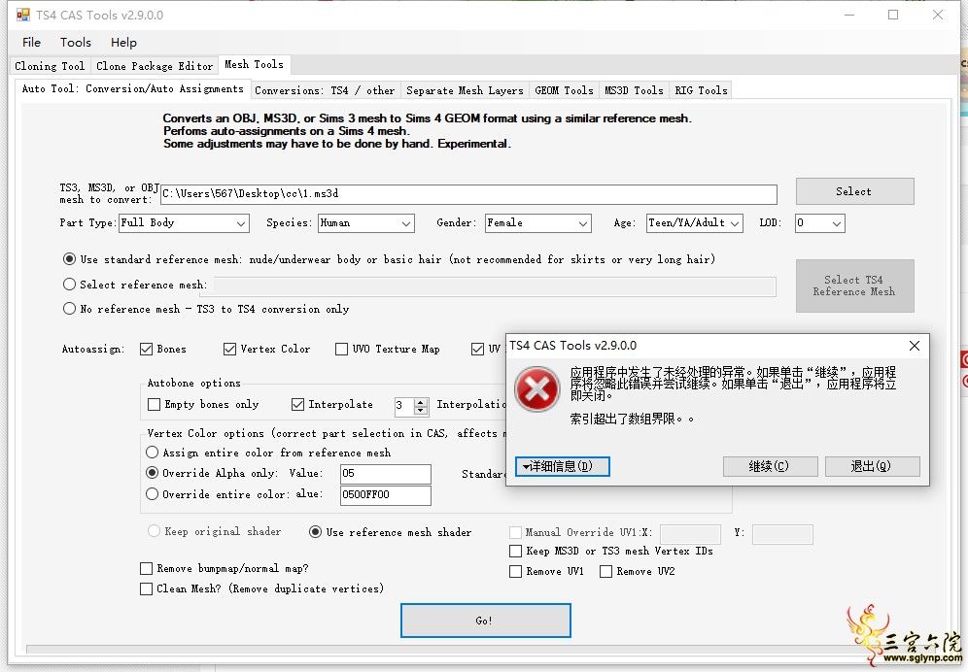Click the Select file button
Viewport: 968px width, 672px height.
pyautogui.click(x=854, y=191)
